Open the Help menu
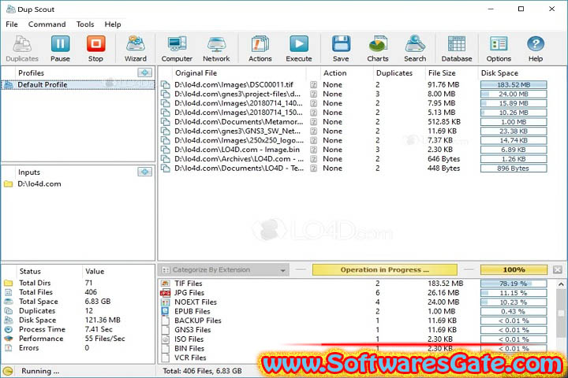This screenshot has width=568, height=378. 113,24
